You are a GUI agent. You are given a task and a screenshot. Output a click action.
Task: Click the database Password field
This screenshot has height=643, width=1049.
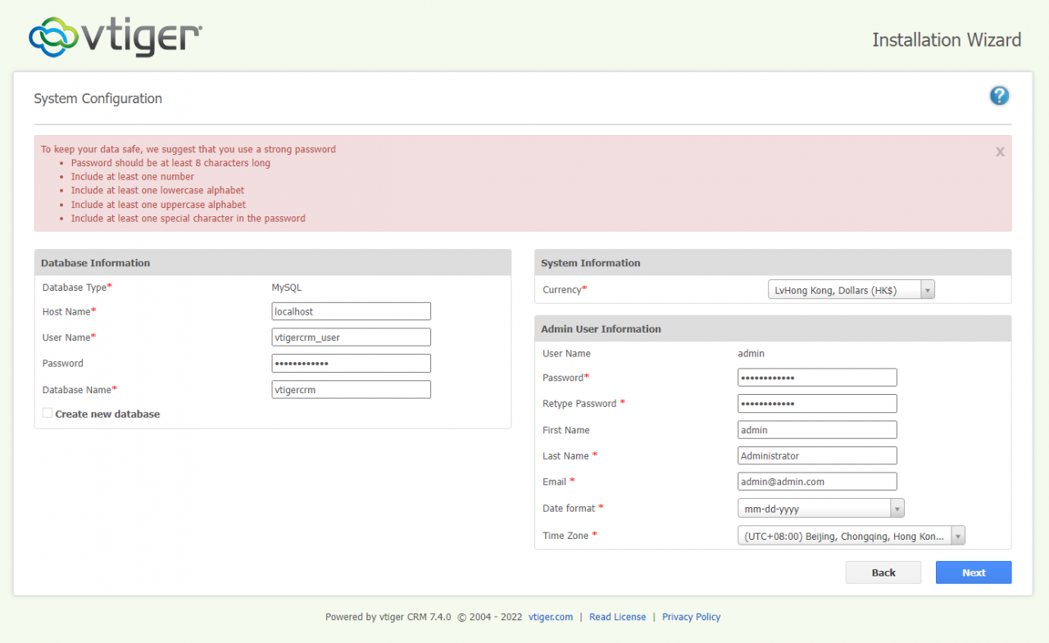[x=351, y=363]
